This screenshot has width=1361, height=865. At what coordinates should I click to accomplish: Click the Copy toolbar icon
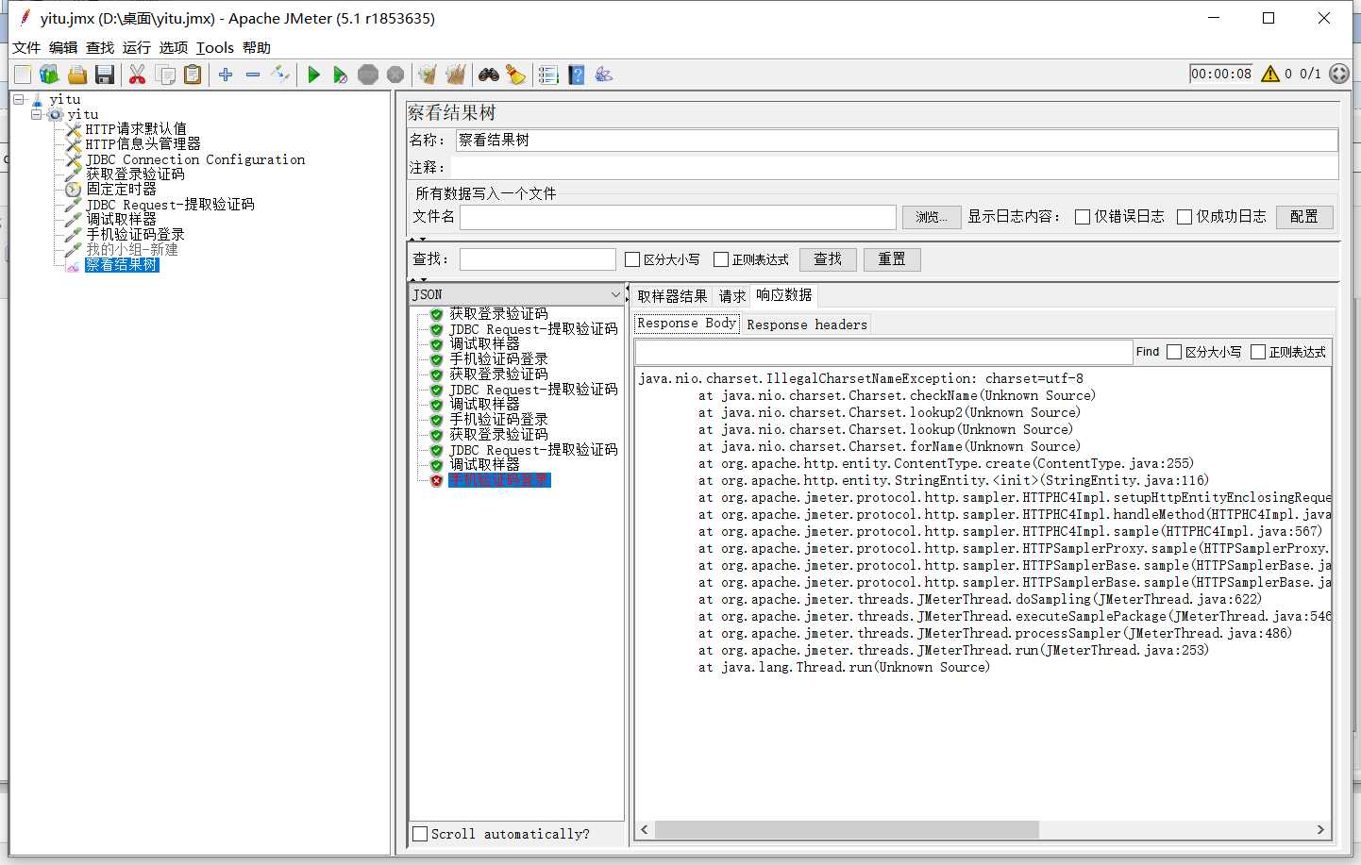165,75
